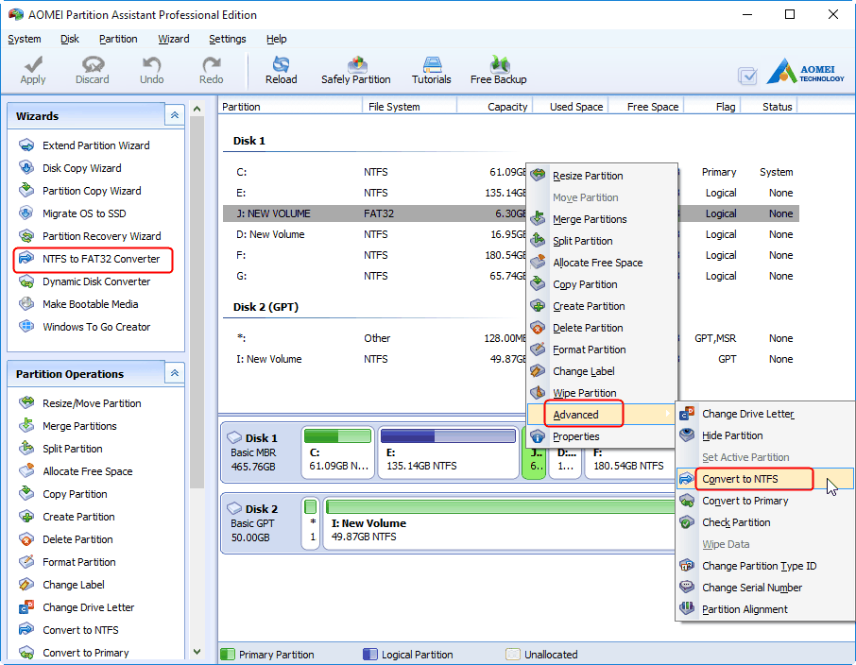The width and height of the screenshot is (856, 665).
Task: Open the Disk menu
Action: (70, 39)
